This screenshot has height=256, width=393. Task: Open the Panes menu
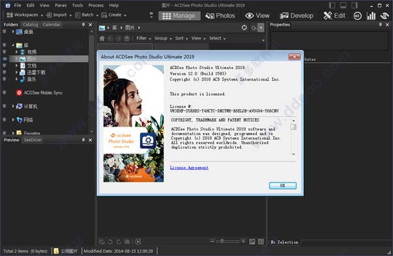(61, 5)
